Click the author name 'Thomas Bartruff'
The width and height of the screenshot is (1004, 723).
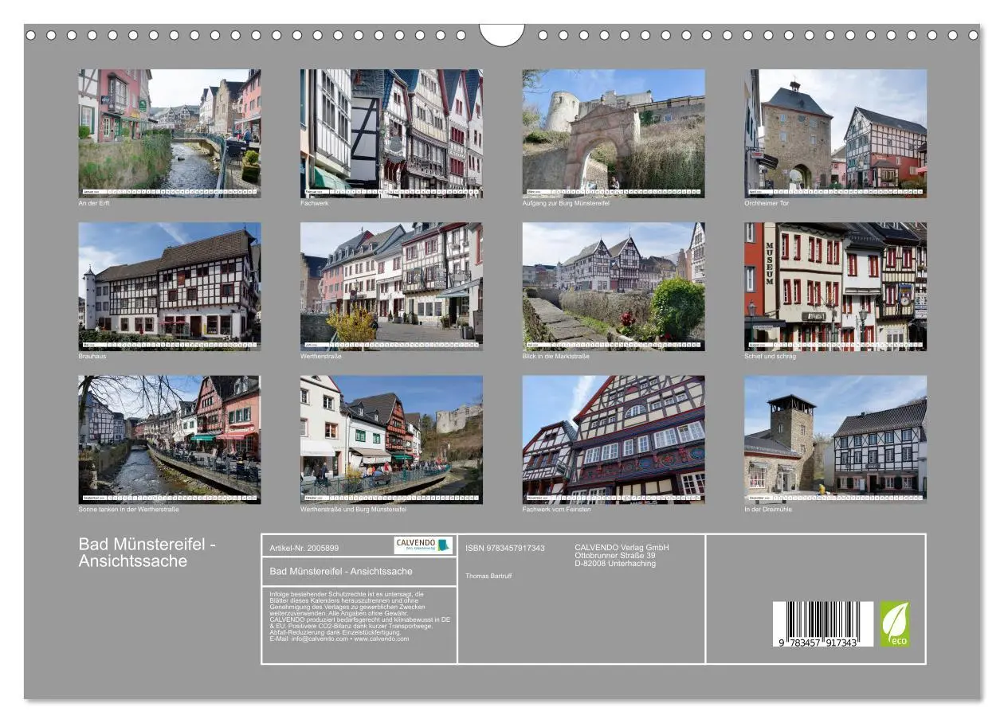tap(488, 576)
